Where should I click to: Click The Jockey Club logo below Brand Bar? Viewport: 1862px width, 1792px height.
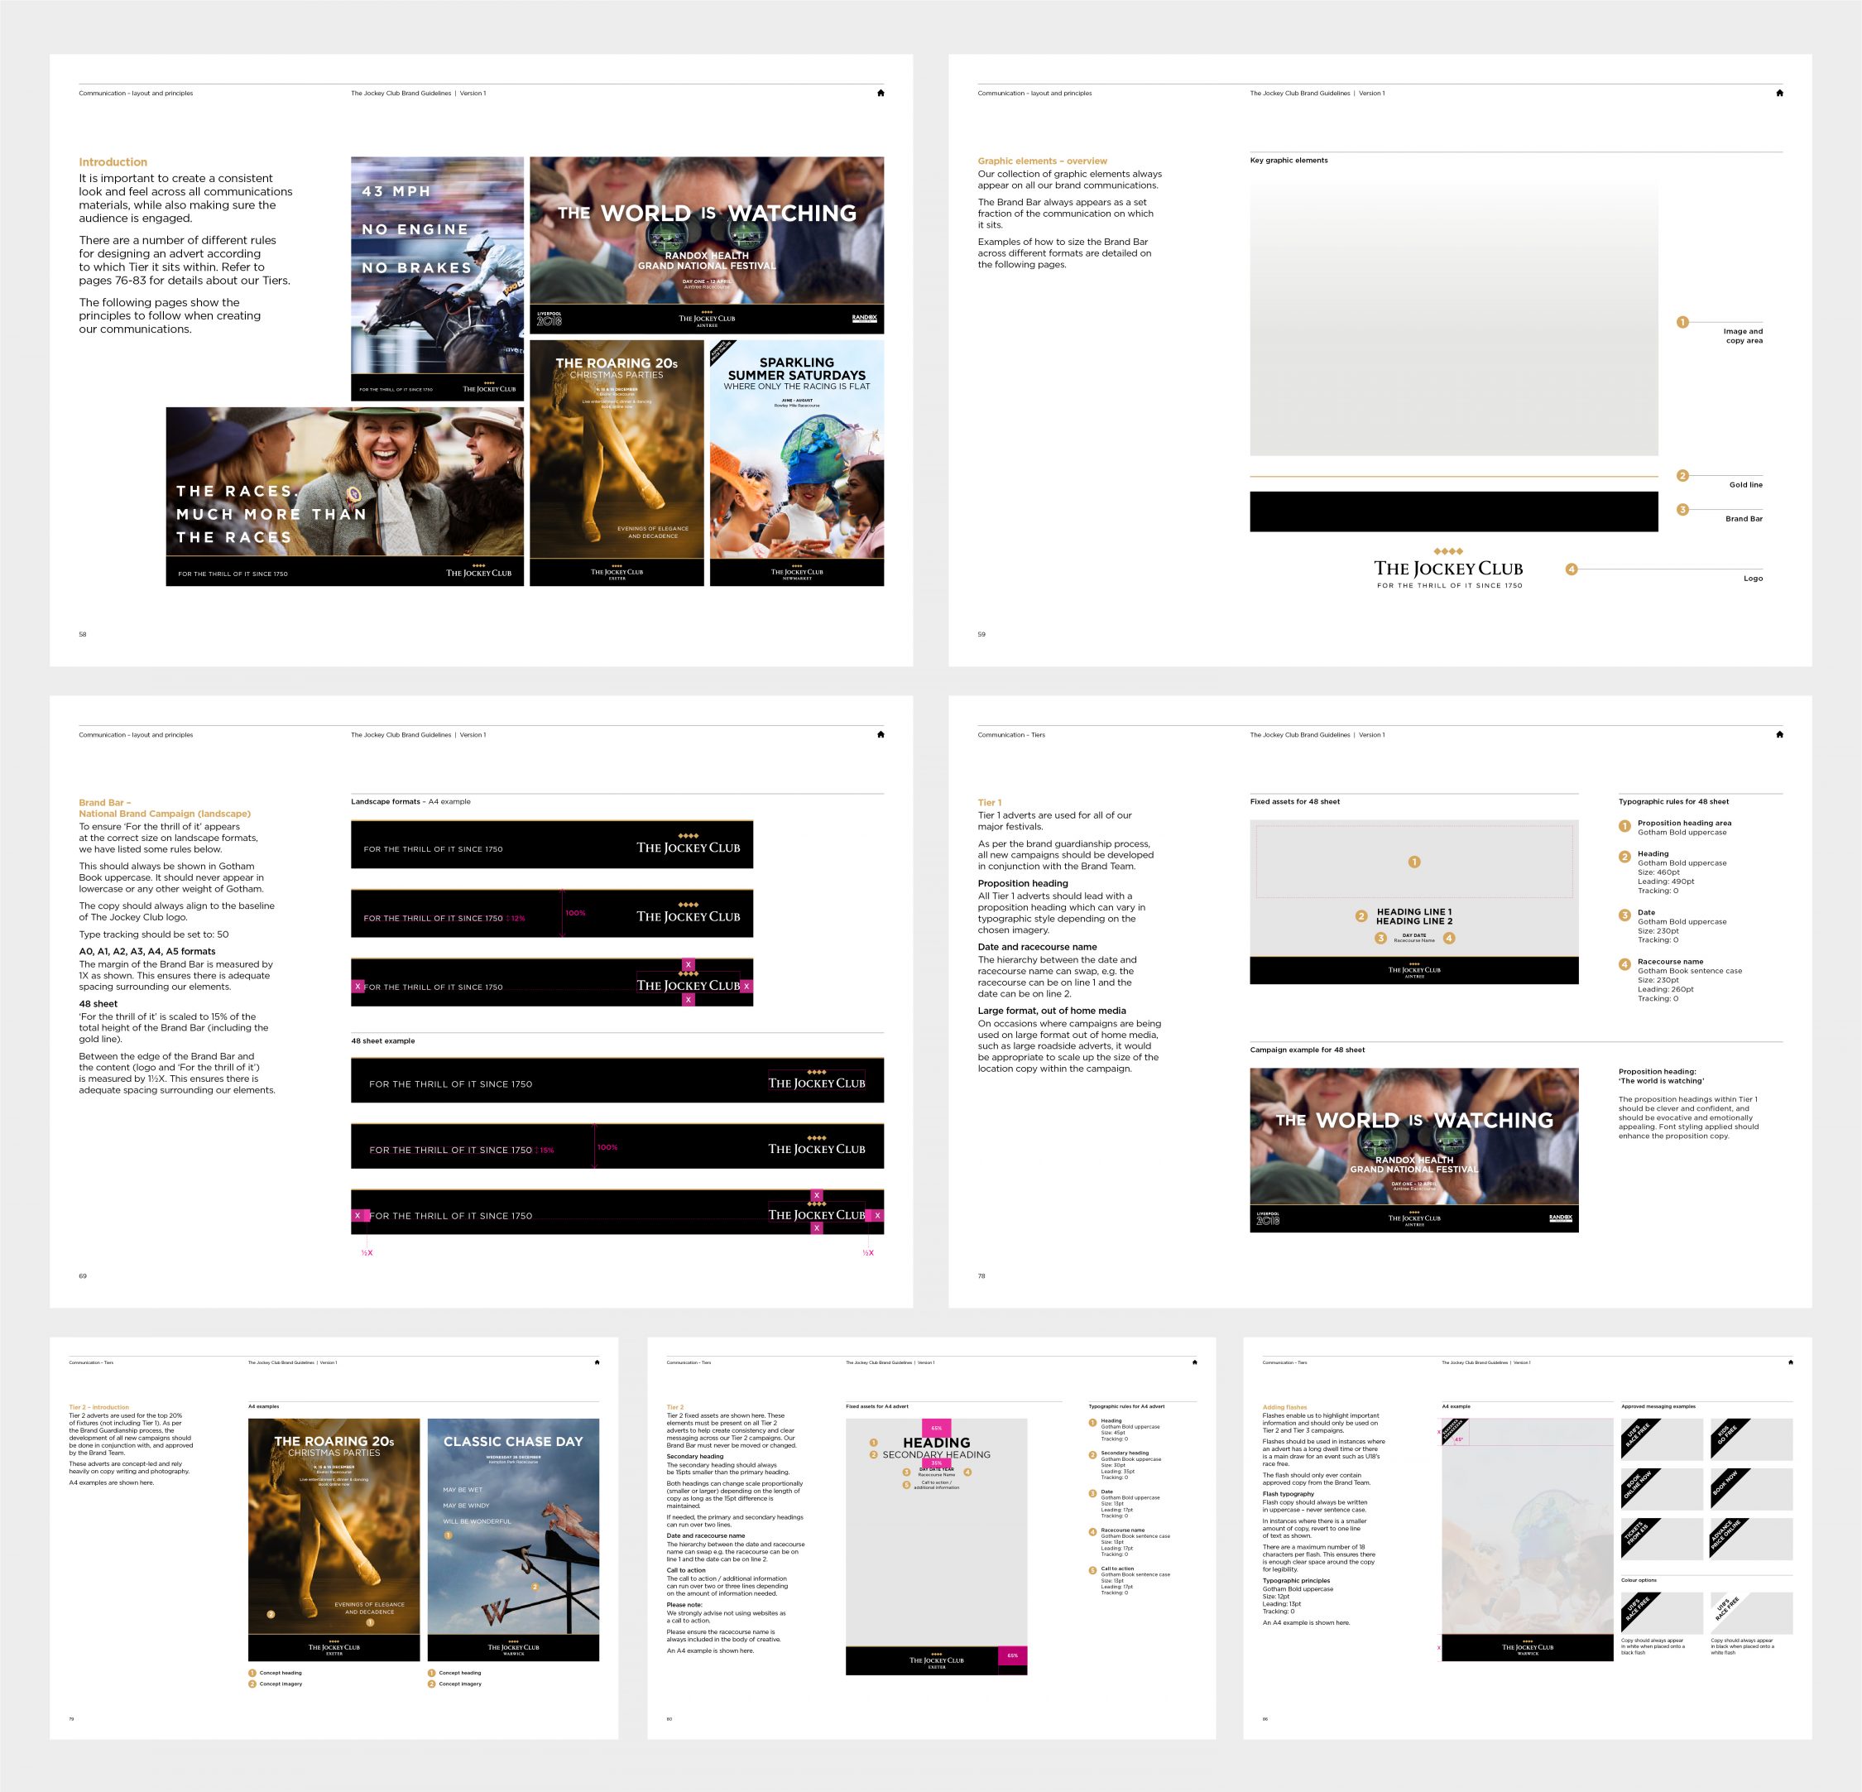[x=1447, y=568]
